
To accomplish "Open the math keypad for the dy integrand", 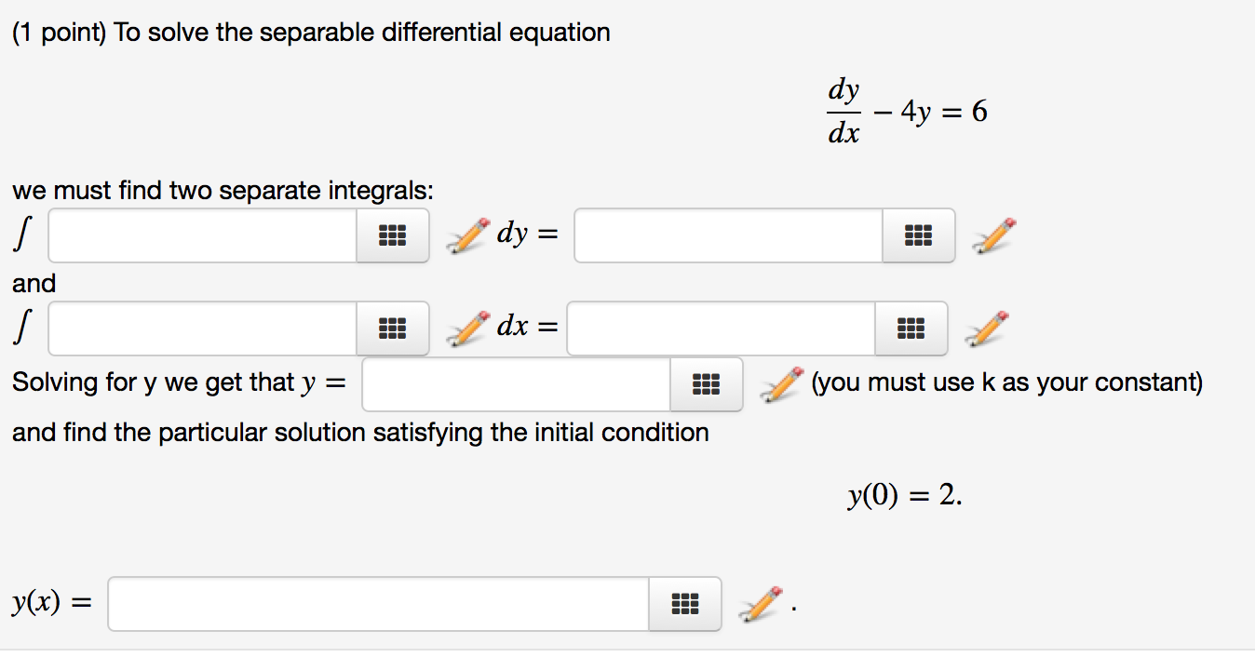I will pos(392,235).
